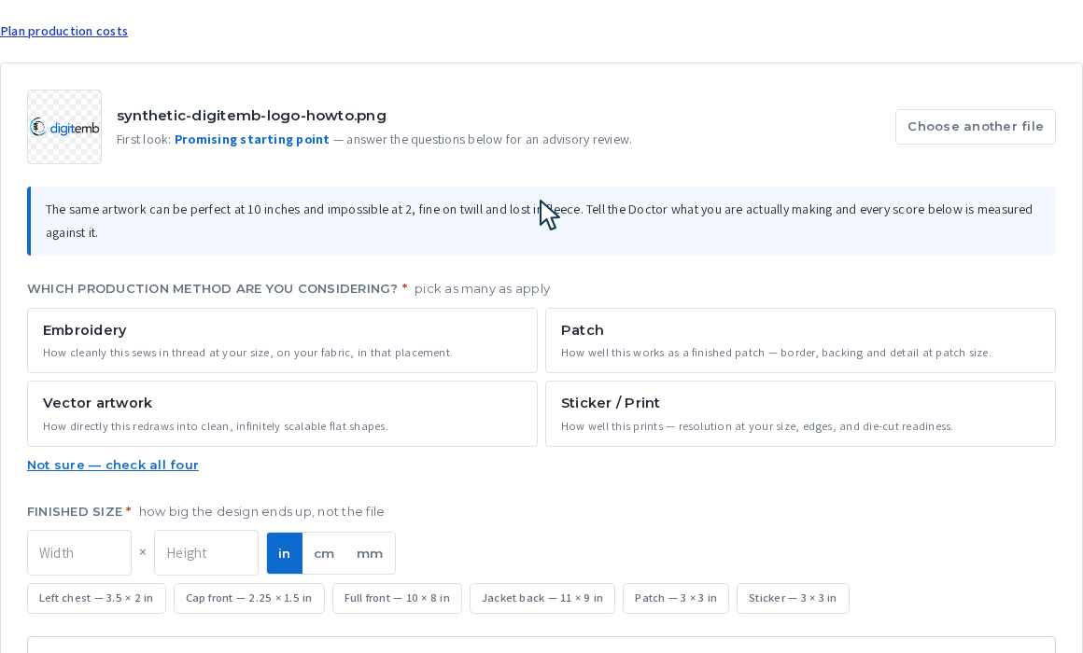This screenshot has height=653, width=1083.
Task: Focus the Height input field
Action: (x=205, y=553)
